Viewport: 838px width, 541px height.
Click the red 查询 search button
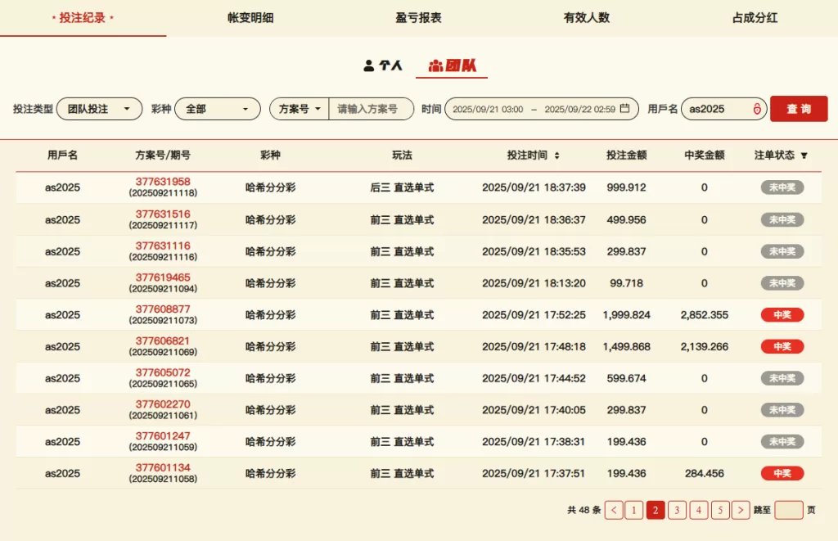click(798, 109)
